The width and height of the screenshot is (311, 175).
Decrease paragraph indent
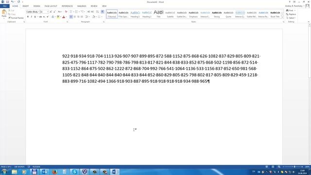88,12
